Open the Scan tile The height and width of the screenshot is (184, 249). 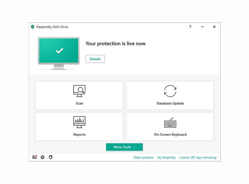tap(79, 95)
